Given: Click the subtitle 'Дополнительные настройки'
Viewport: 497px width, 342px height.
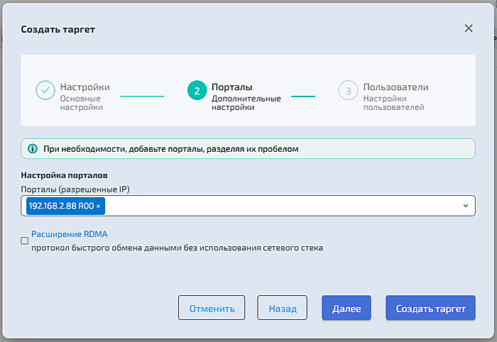Looking at the screenshot, I should (246, 103).
